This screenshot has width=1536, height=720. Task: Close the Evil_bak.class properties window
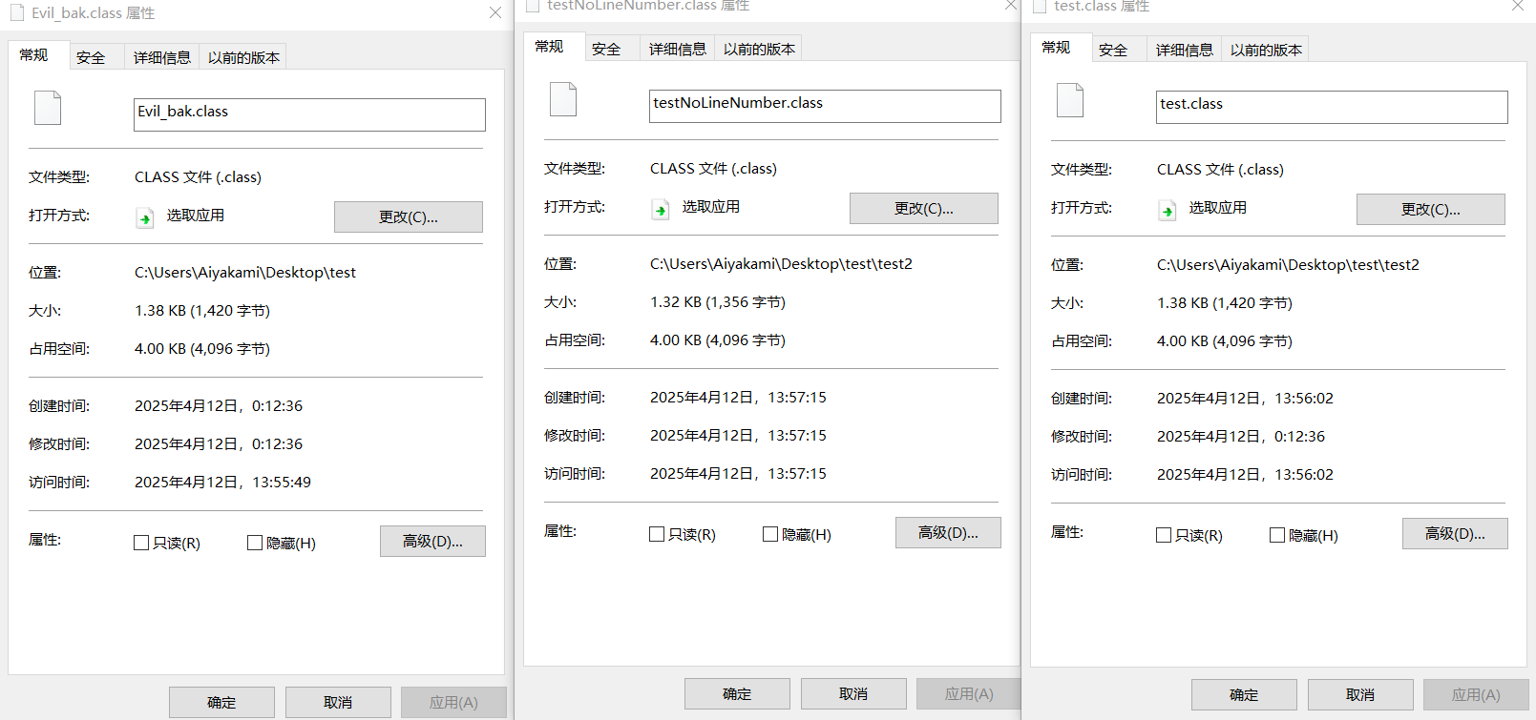(494, 12)
